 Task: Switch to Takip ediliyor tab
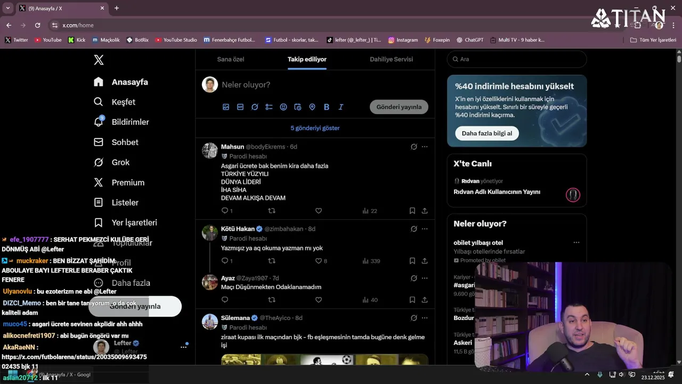tap(307, 59)
